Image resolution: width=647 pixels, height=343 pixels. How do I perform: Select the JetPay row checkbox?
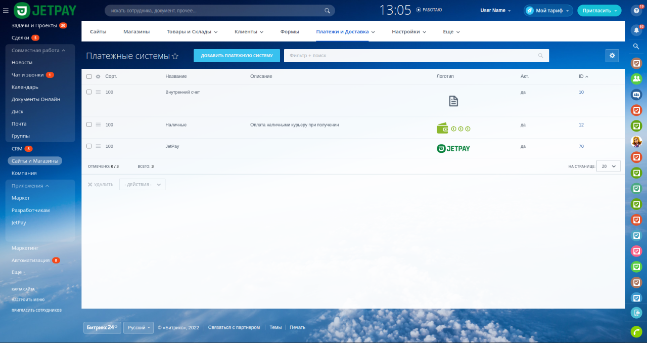pos(89,146)
